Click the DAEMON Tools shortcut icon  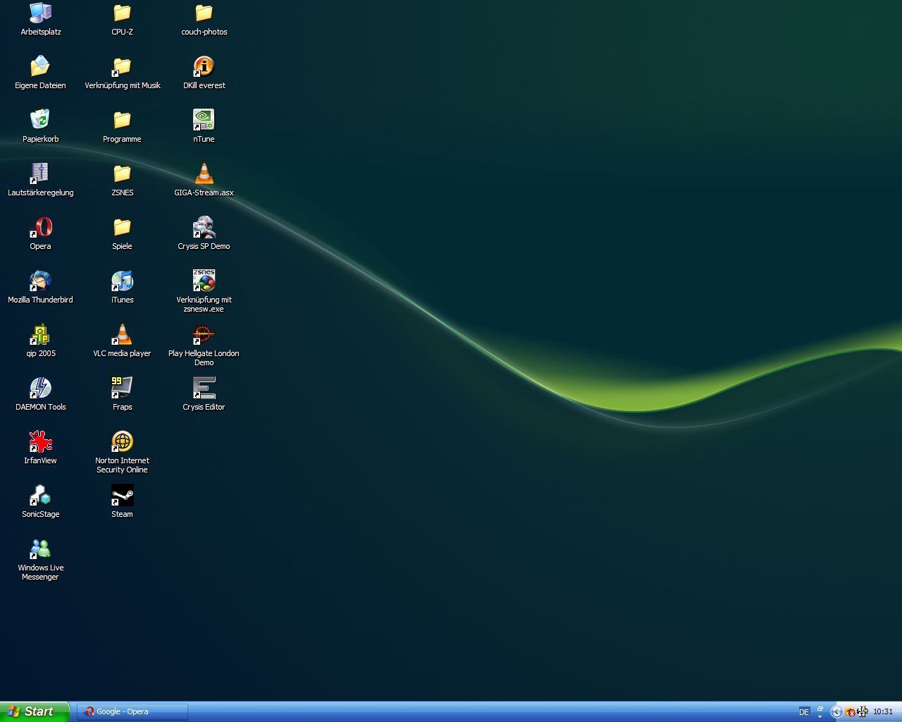[40, 388]
